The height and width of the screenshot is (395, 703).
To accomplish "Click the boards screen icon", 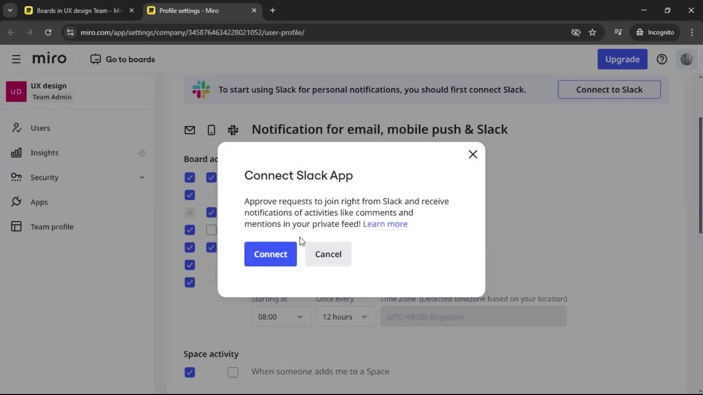I will 95,59.
